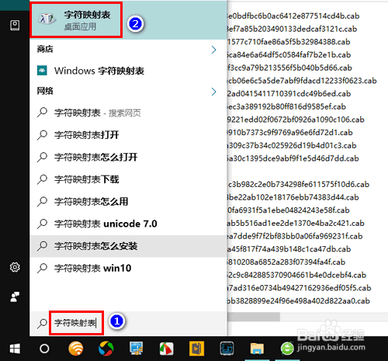Select file ending 2ad0415411710391cdc49b6ed.cab
The image size is (388, 361).
click(289, 94)
